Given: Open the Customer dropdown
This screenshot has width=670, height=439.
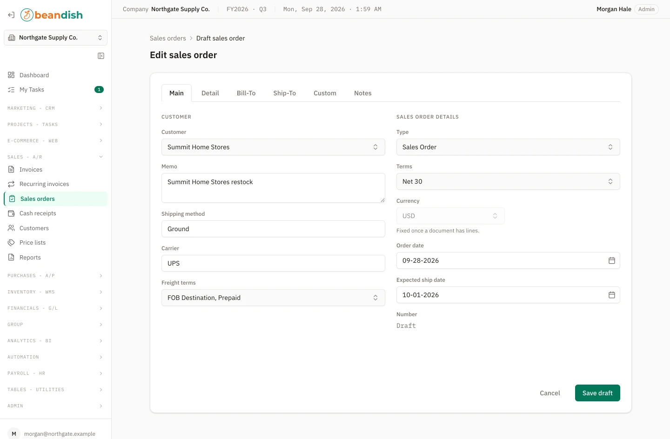Looking at the screenshot, I should pyautogui.click(x=273, y=147).
